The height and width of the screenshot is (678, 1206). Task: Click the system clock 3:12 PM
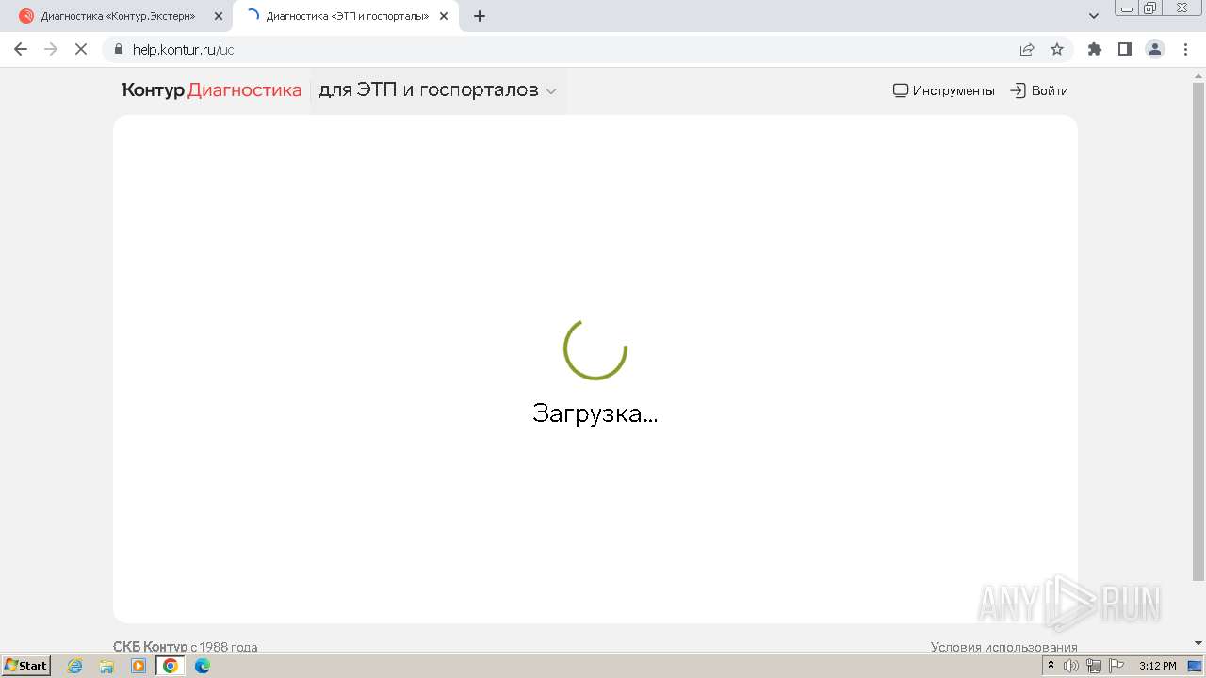(x=1158, y=666)
